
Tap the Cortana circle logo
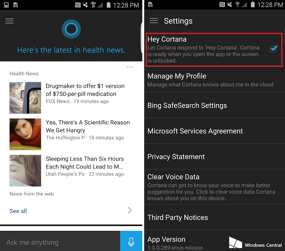tap(71, 29)
